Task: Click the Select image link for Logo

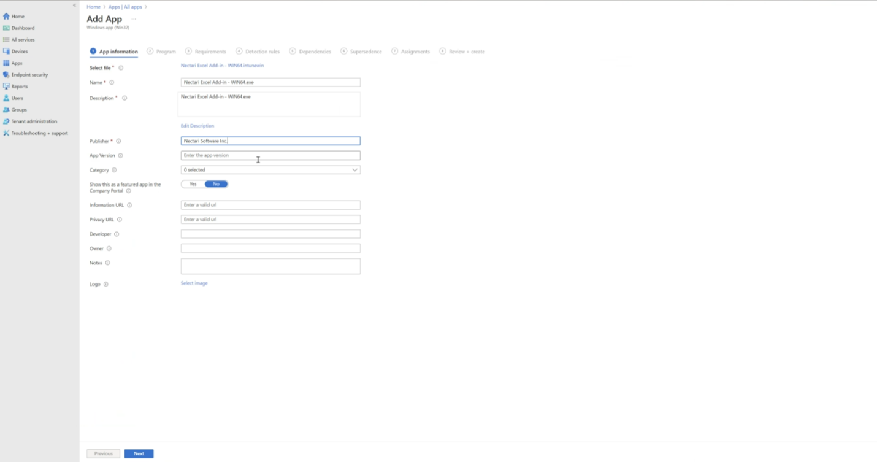Action: [x=194, y=283]
